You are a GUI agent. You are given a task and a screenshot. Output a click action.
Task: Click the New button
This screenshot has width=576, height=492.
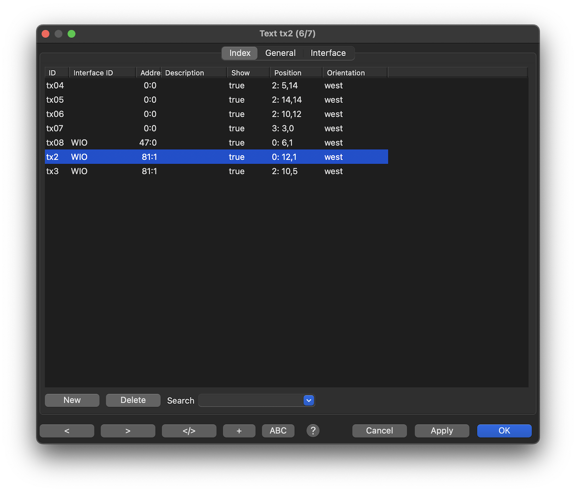click(72, 400)
